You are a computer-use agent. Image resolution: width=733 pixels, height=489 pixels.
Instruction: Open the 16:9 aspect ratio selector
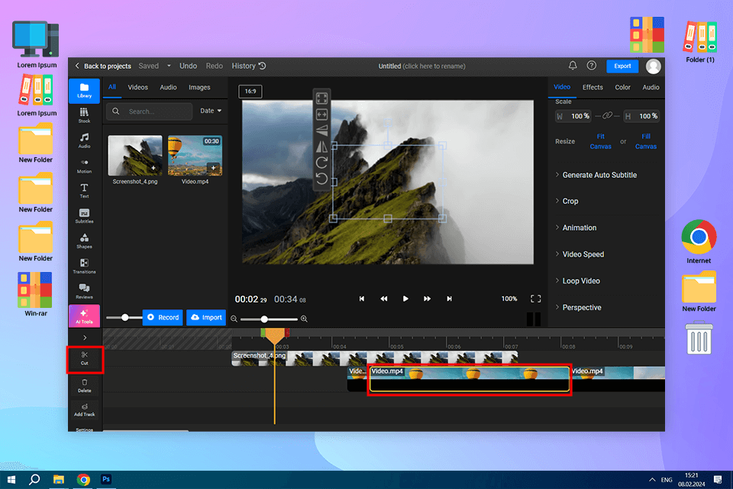point(250,91)
